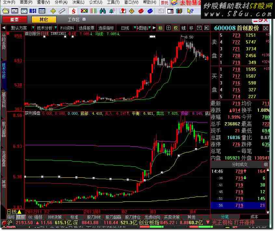The image size is (275, 231).
Task: Click the mail icon beside 工作区
Action: [84, 19]
